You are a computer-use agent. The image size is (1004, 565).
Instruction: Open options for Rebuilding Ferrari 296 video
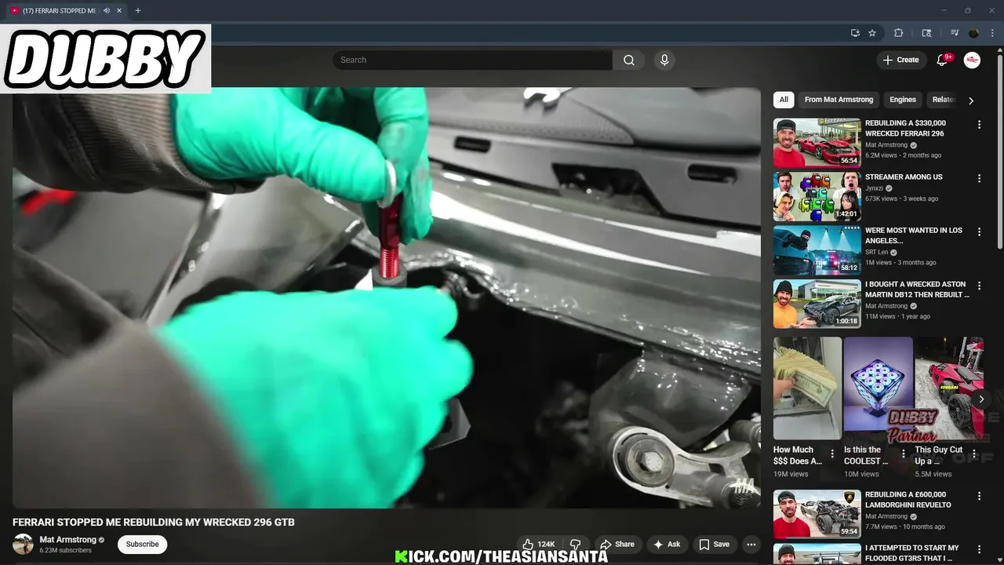(979, 125)
